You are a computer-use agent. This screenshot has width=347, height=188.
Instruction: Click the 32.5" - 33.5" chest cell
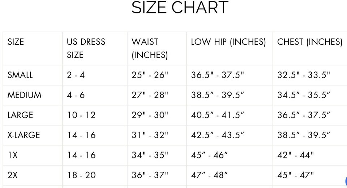click(304, 75)
